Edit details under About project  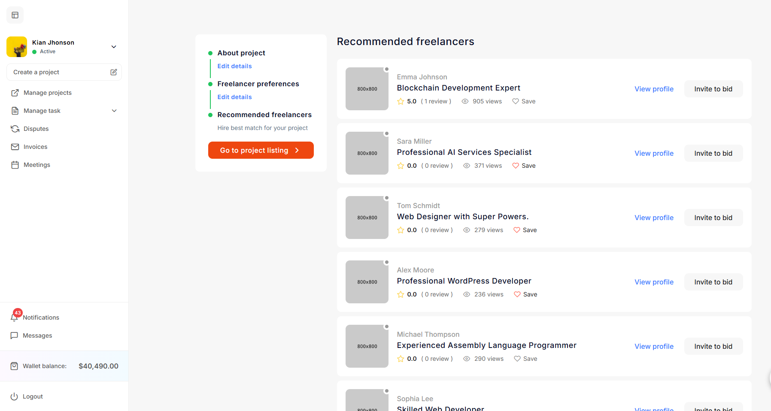[234, 66]
